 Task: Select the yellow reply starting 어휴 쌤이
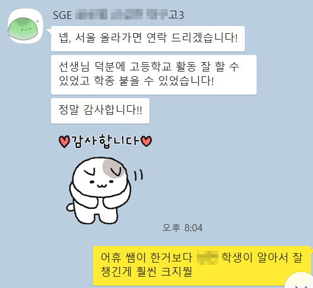[x=202, y=266]
